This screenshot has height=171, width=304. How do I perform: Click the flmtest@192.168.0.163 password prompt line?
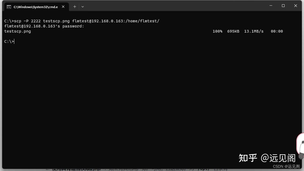point(44,26)
